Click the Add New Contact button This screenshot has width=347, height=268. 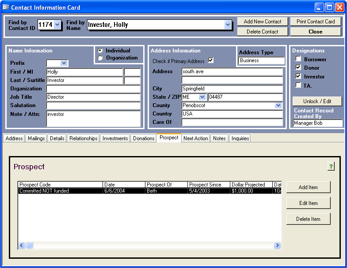tap(263, 22)
